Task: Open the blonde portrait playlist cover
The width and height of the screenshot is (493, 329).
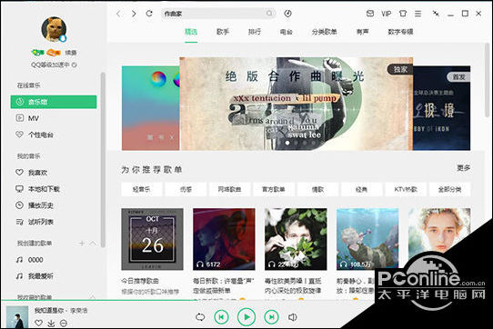Action: click(x=439, y=234)
